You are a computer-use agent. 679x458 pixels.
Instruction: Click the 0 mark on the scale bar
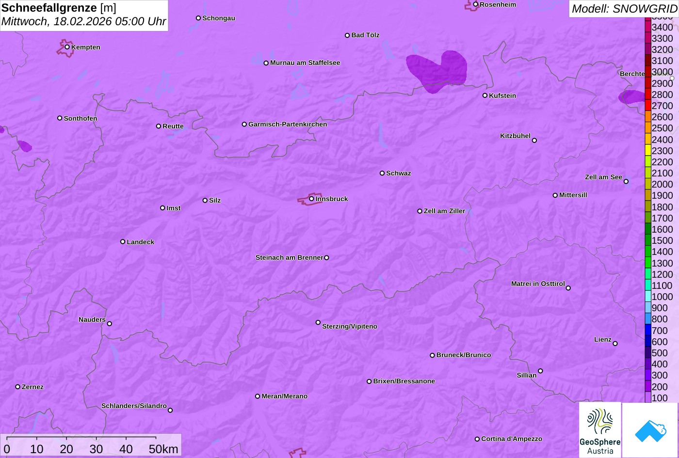click(7, 449)
